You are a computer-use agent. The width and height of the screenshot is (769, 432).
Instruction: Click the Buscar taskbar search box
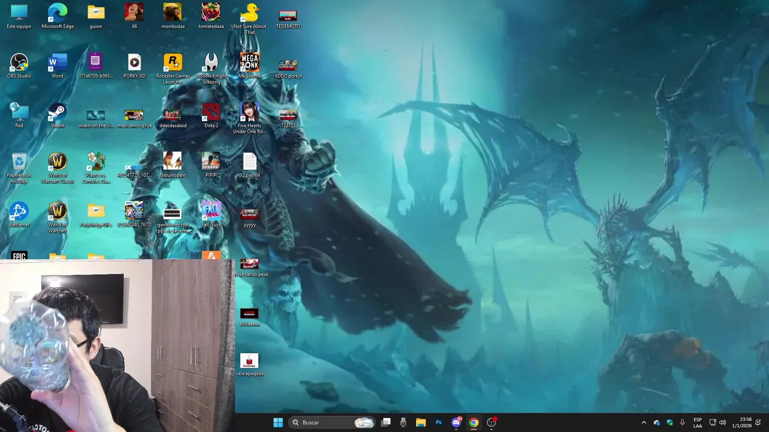[x=332, y=422]
